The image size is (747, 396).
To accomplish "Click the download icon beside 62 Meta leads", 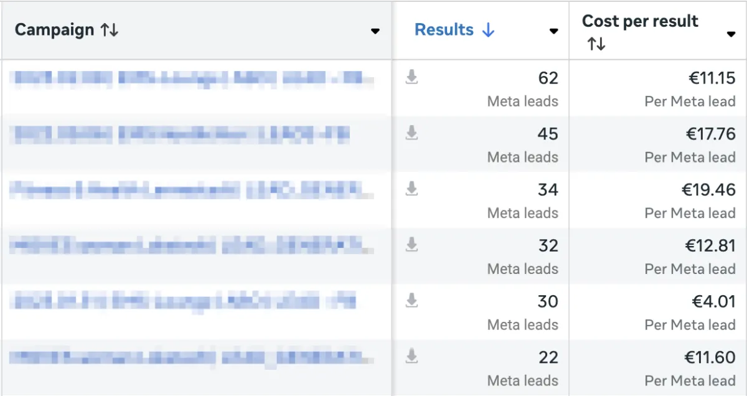I will (411, 77).
